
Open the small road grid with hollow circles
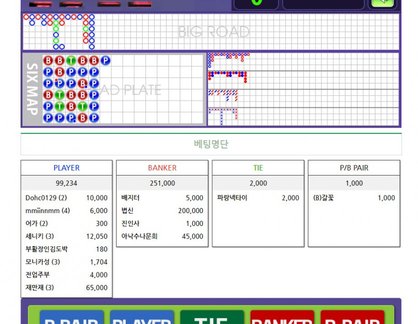303,61
